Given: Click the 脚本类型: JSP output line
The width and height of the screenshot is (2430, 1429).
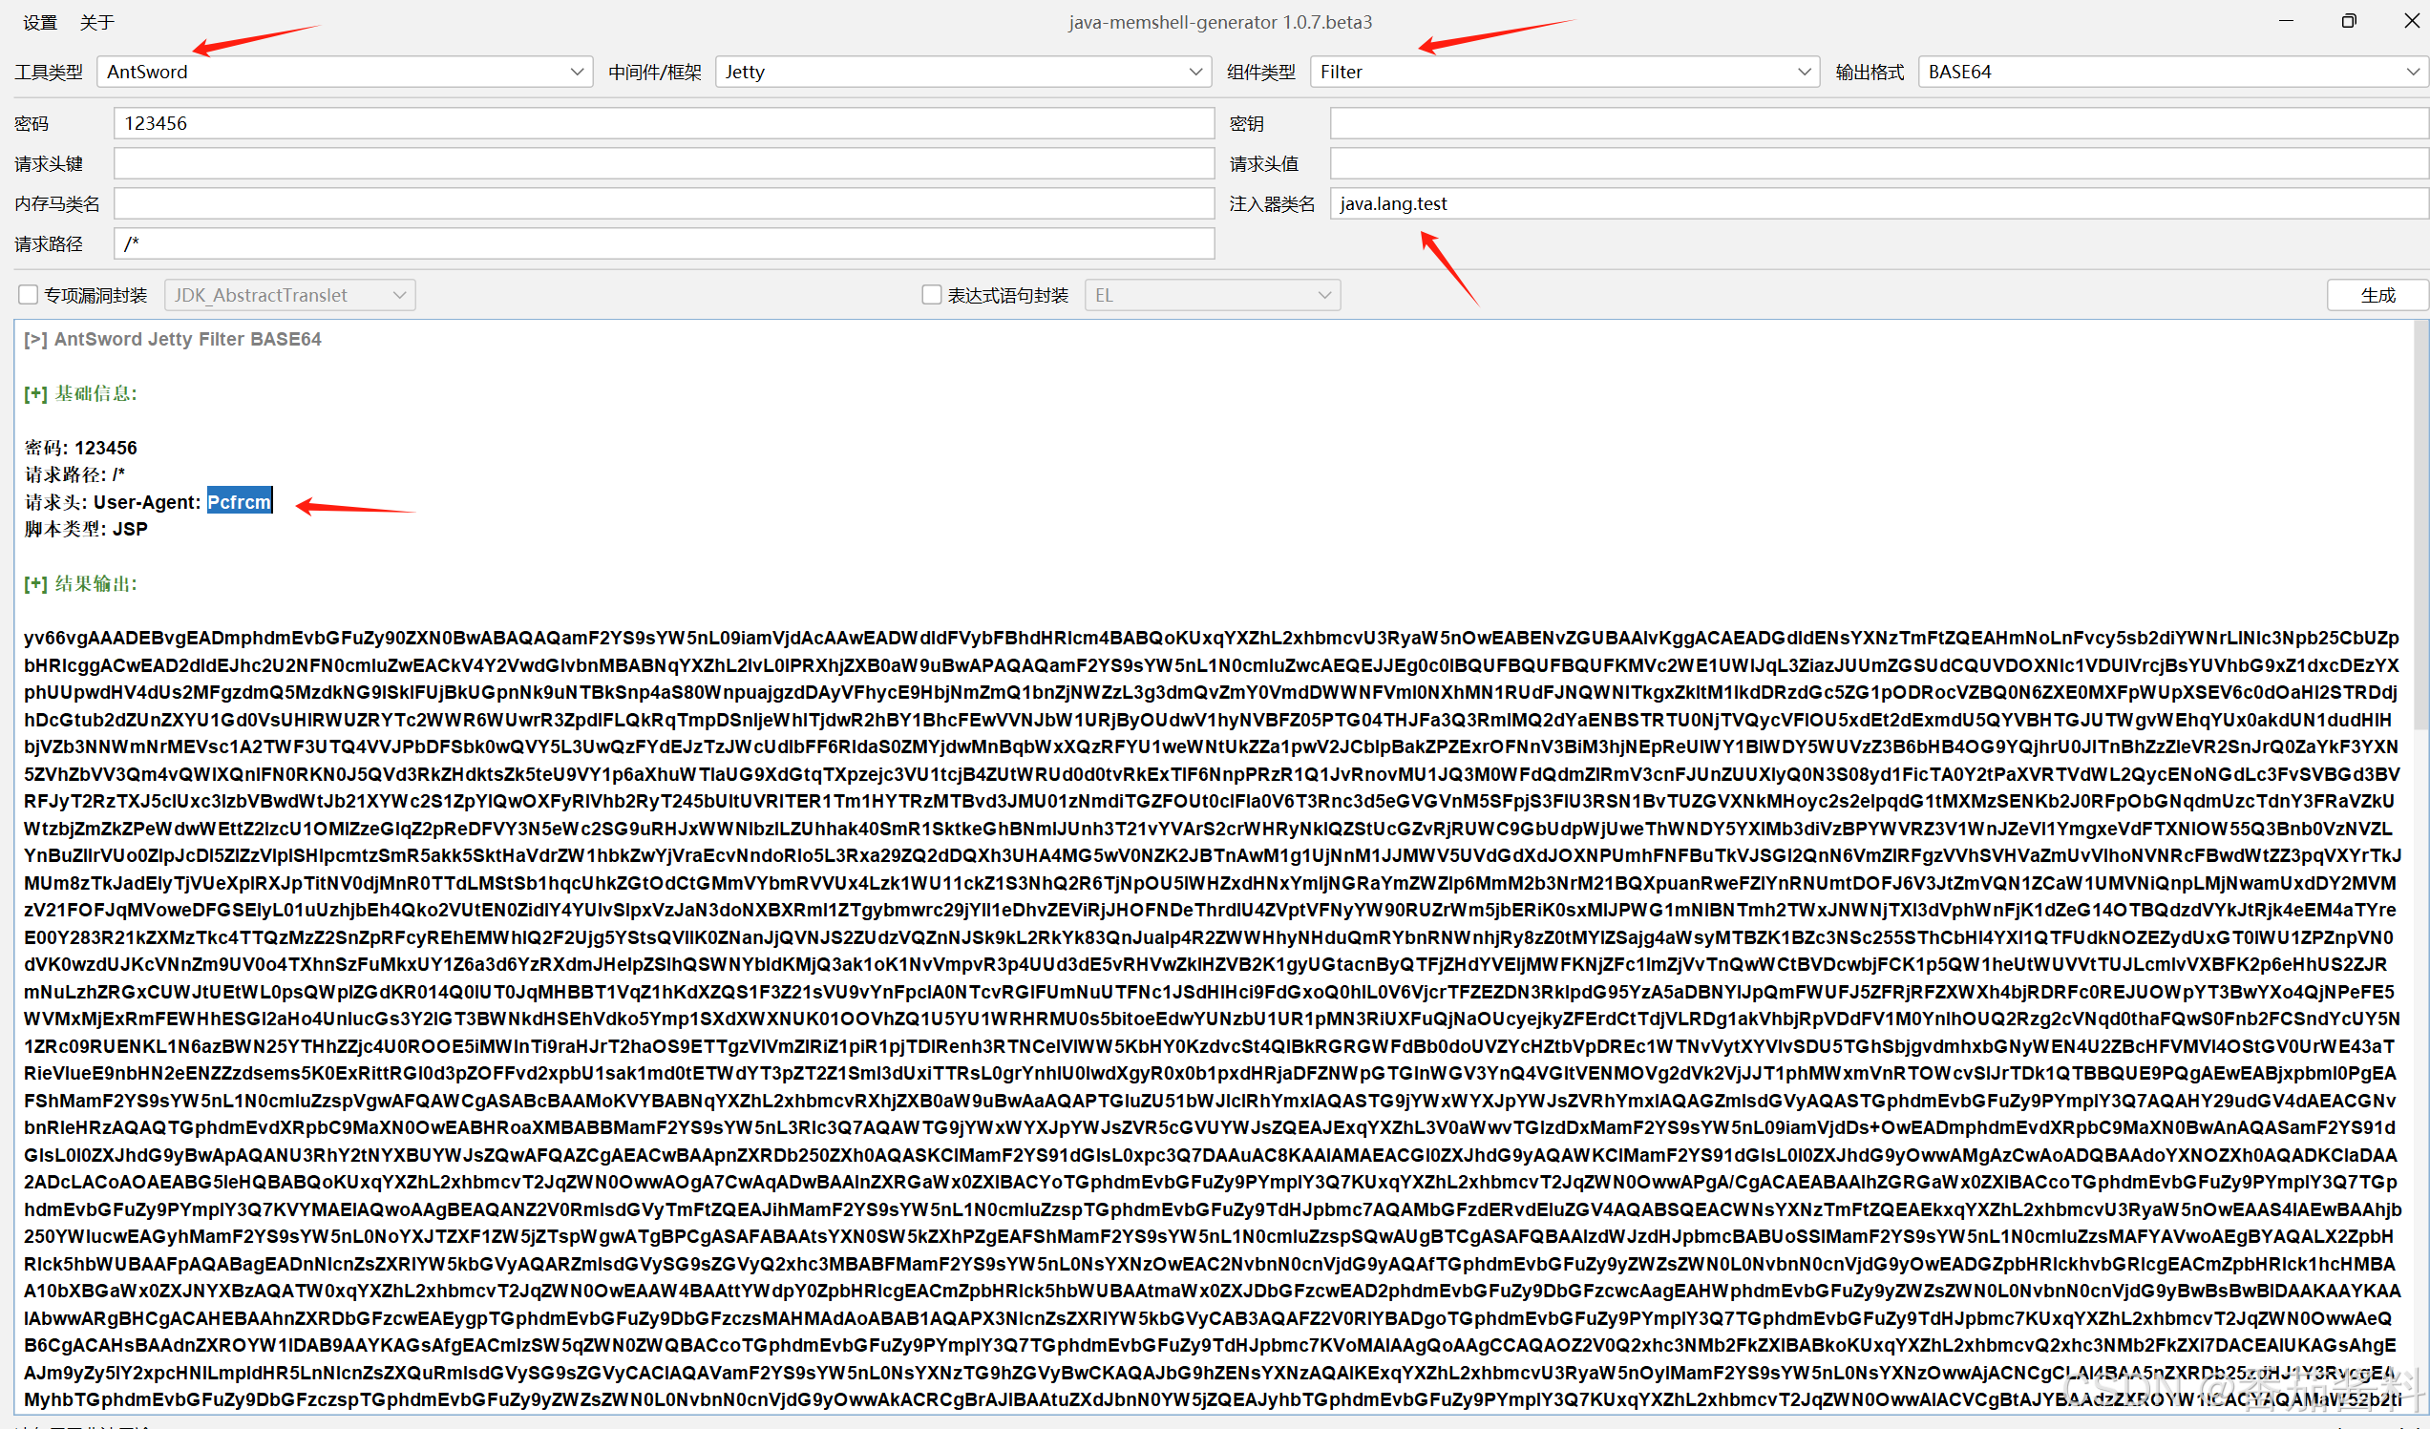Looking at the screenshot, I should pos(86,529).
